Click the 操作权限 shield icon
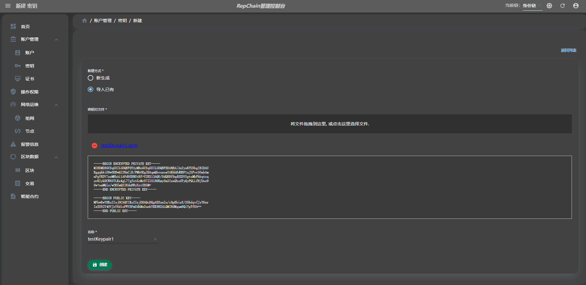This screenshot has height=285, width=586. pyautogui.click(x=13, y=92)
